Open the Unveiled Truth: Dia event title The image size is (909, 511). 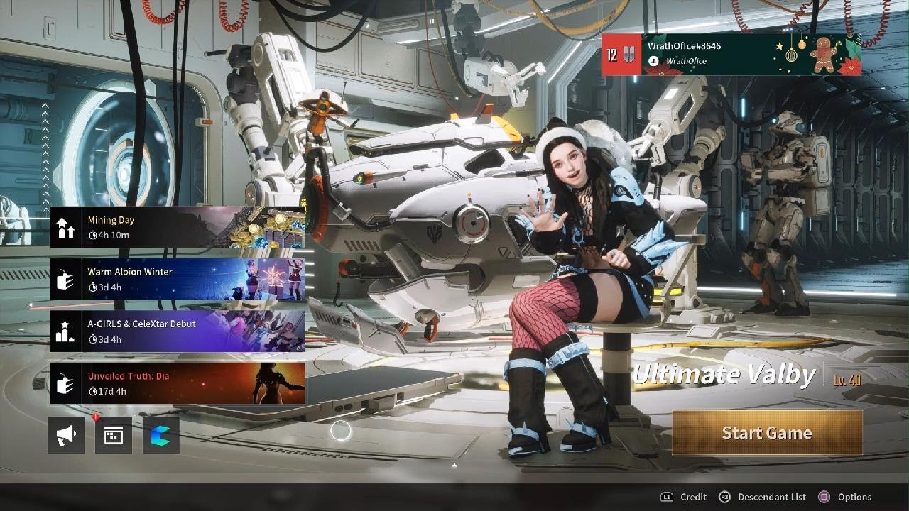pyautogui.click(x=129, y=376)
